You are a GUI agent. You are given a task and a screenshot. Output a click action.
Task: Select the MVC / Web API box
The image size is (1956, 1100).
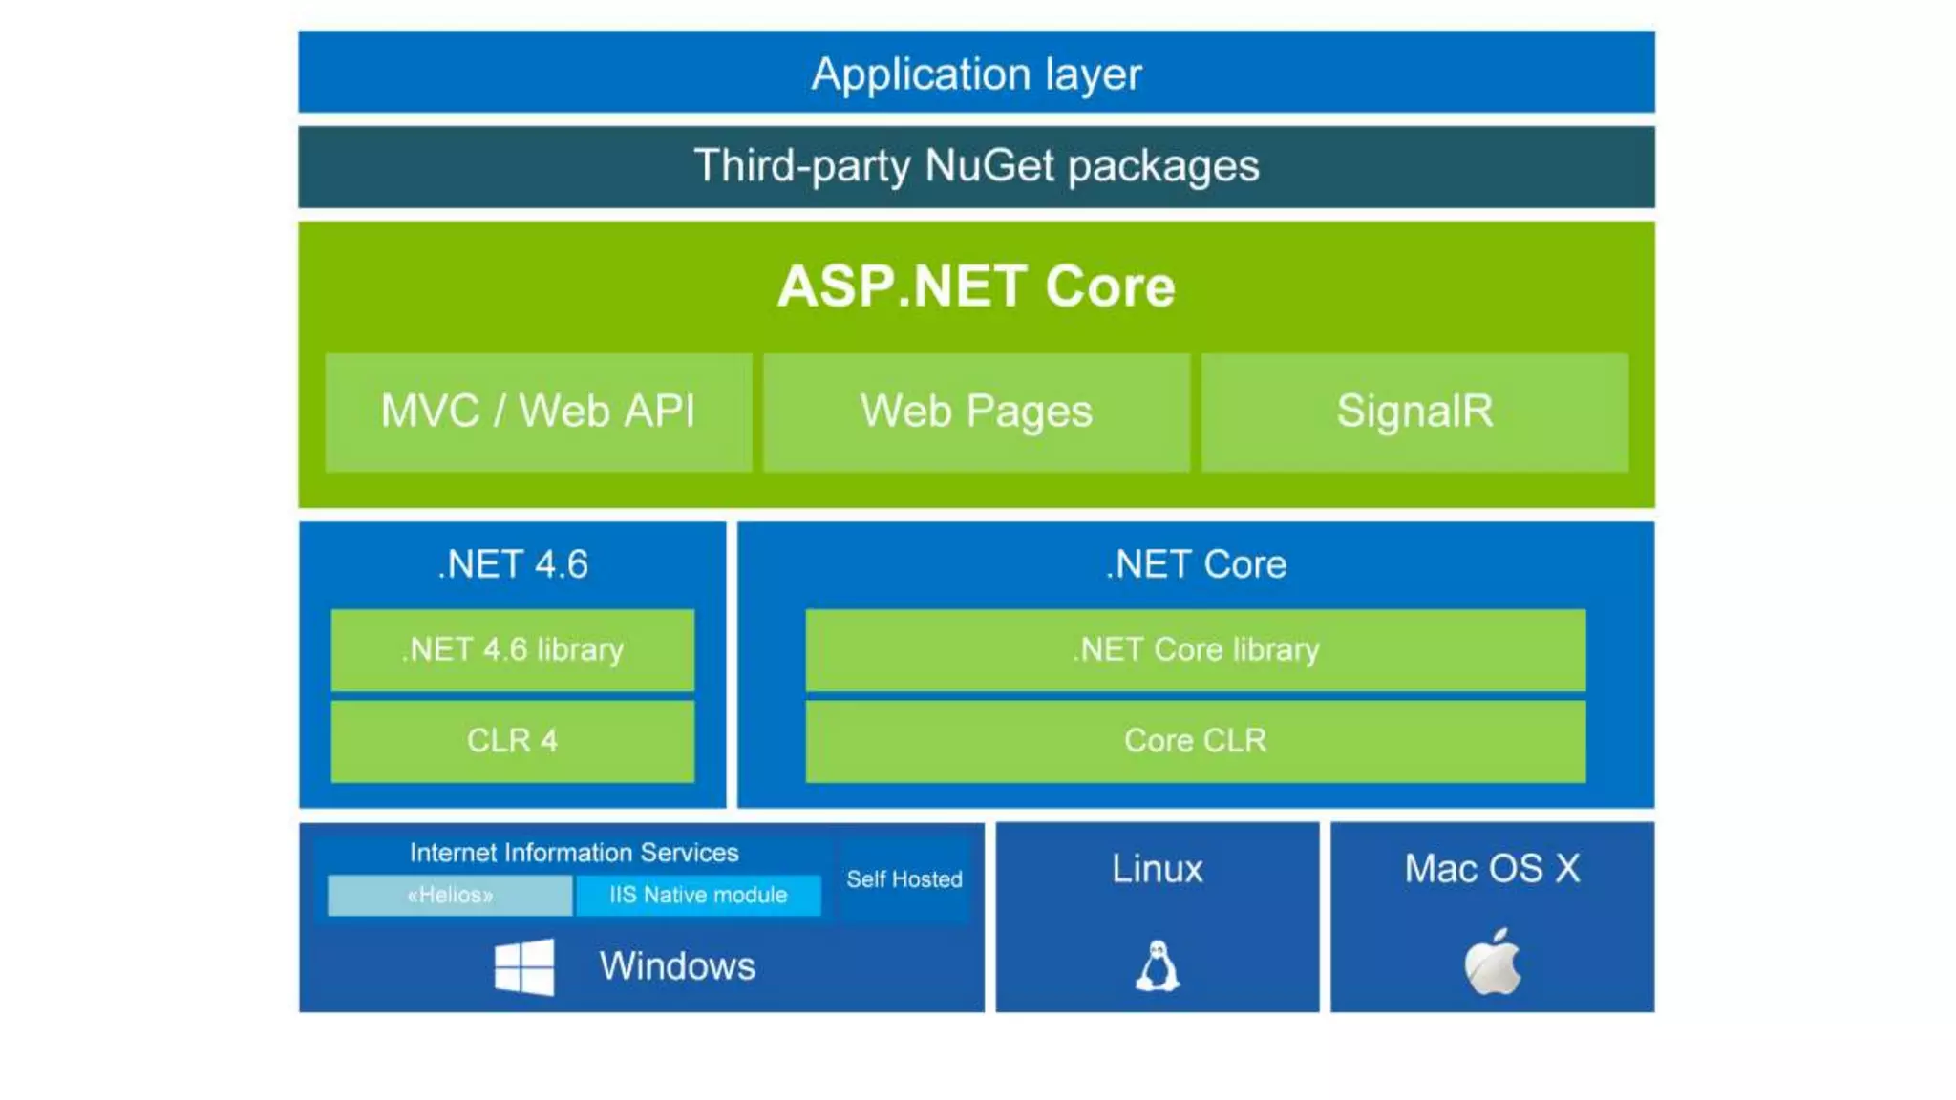point(538,412)
